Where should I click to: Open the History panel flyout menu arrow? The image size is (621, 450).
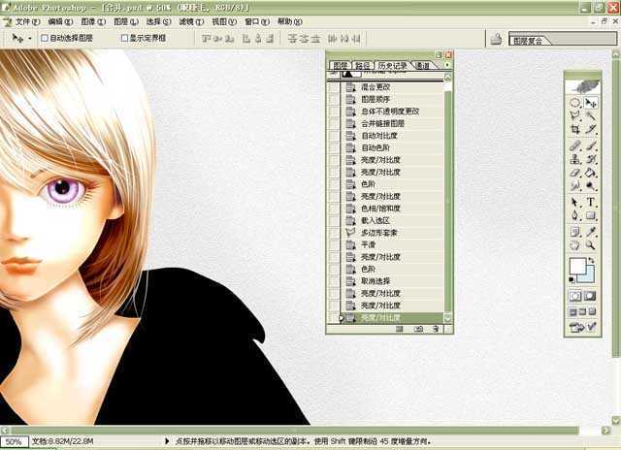pos(447,65)
